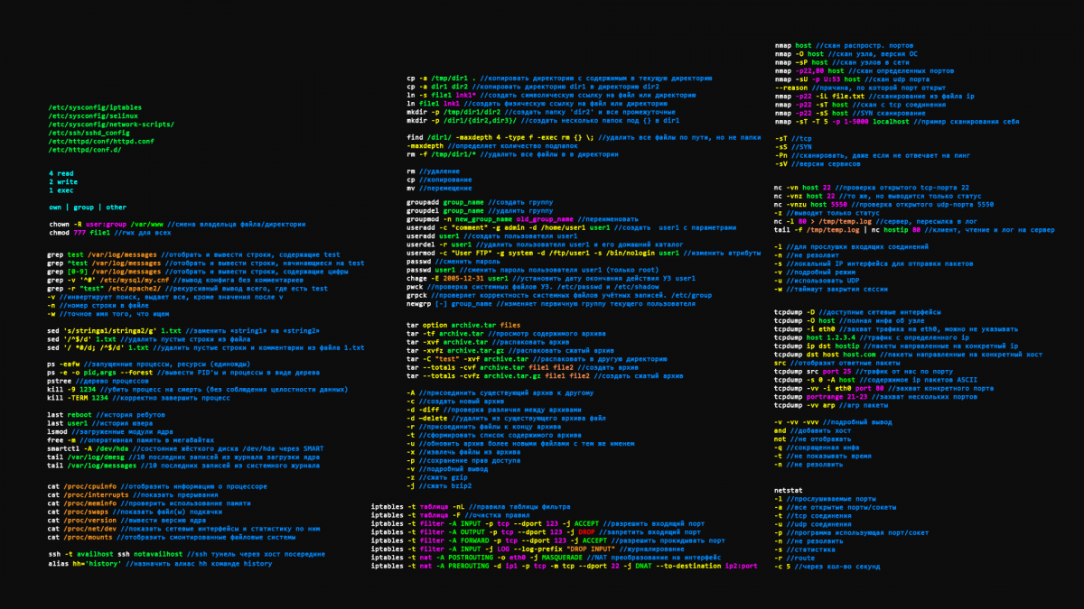Click the 'cat /proc/cpuinfo' line
The height and width of the screenshot is (609, 1084).
coord(157,486)
